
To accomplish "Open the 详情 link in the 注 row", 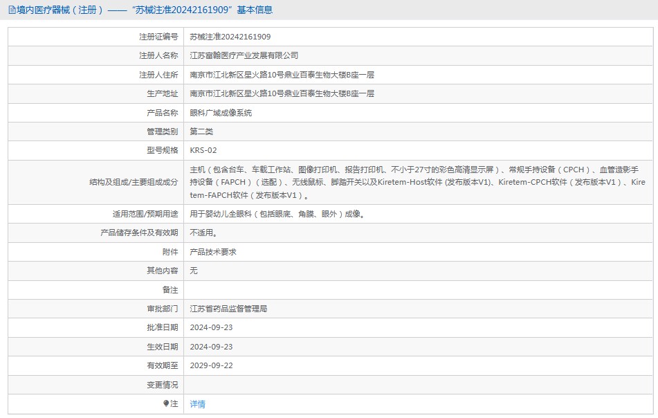I will click(x=197, y=403).
